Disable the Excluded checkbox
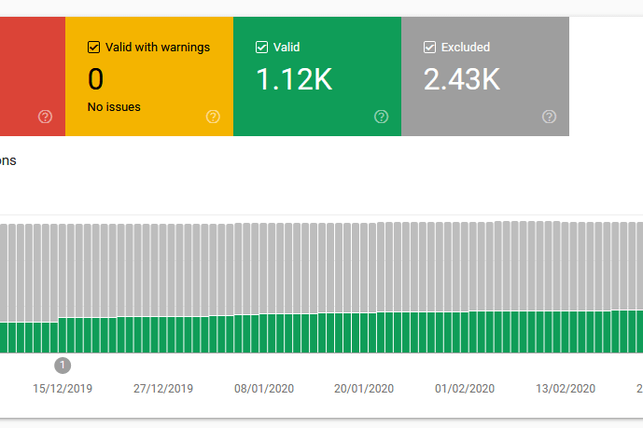The width and height of the screenshot is (643, 428). pos(429,47)
